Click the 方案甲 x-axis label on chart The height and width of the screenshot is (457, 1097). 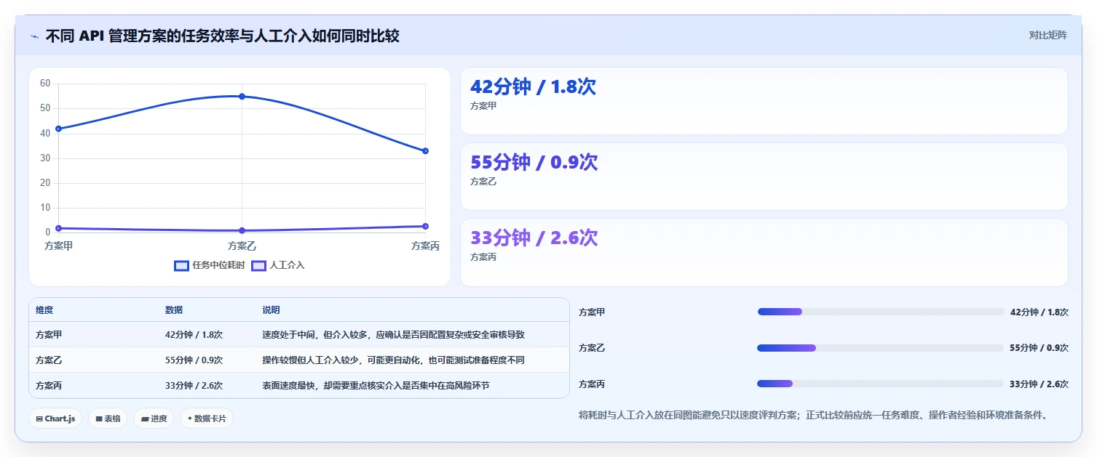[x=58, y=246]
